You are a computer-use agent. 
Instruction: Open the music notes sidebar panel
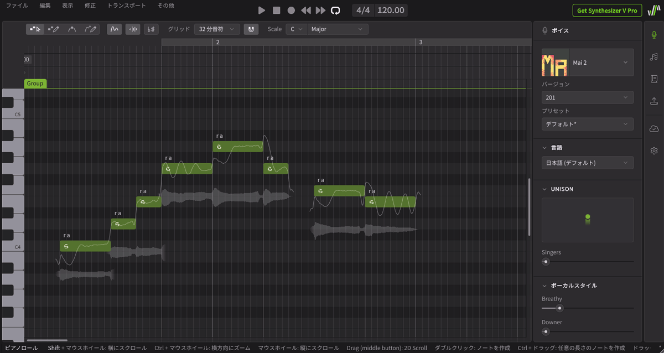tap(653, 56)
